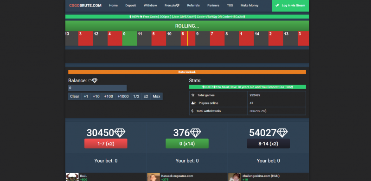Click the Your bet: 0 text under 0 (x14)
This screenshot has height=181, width=371.
click(187, 161)
